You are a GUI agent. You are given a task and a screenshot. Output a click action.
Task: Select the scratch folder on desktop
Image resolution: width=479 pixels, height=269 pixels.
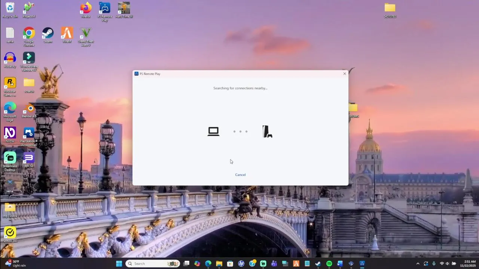pyautogui.click(x=29, y=86)
